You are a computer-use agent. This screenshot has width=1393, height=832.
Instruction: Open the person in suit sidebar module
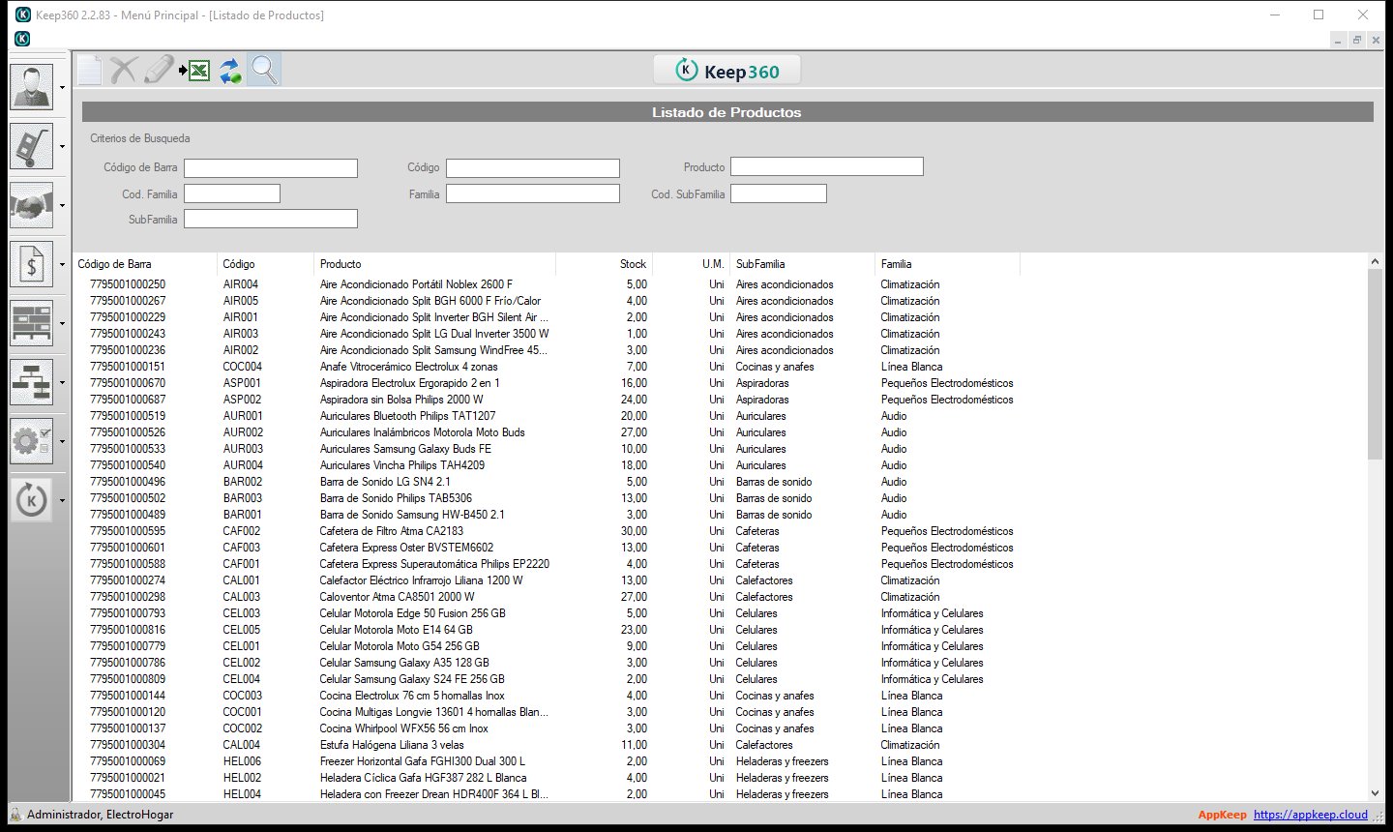31,87
